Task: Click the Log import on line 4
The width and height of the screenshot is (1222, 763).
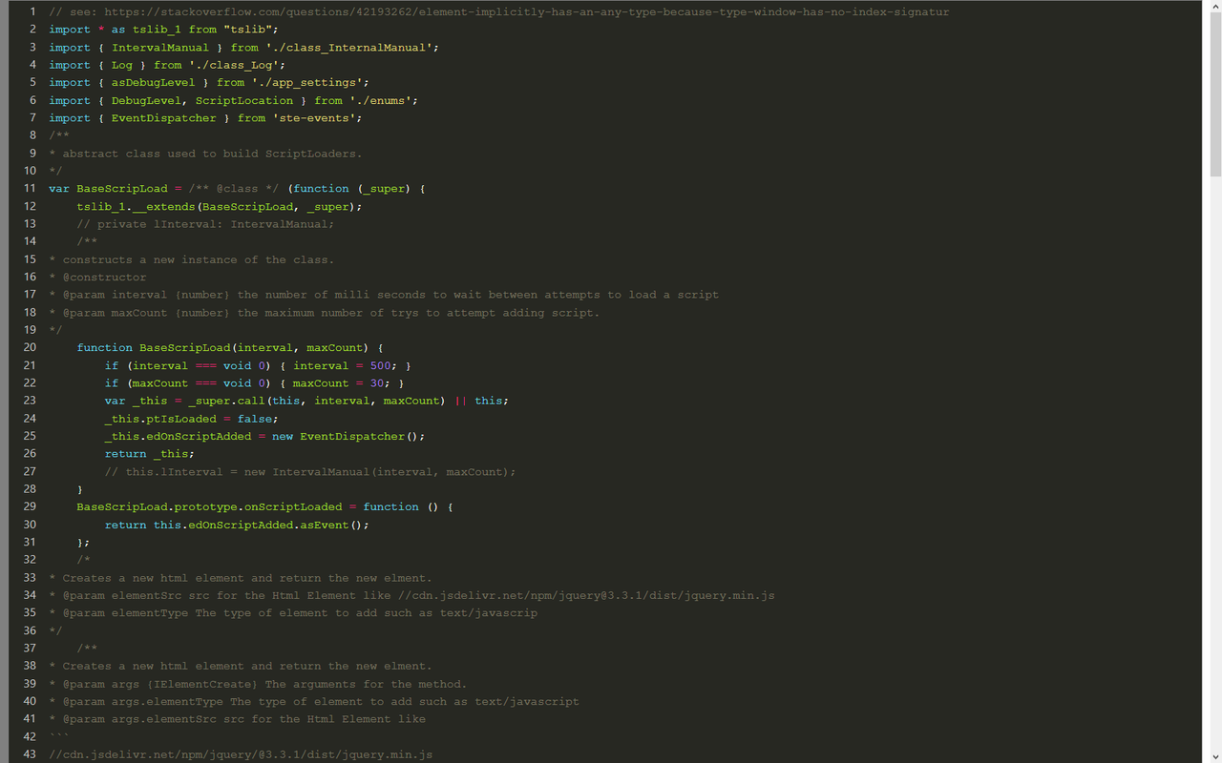Action: (x=122, y=64)
